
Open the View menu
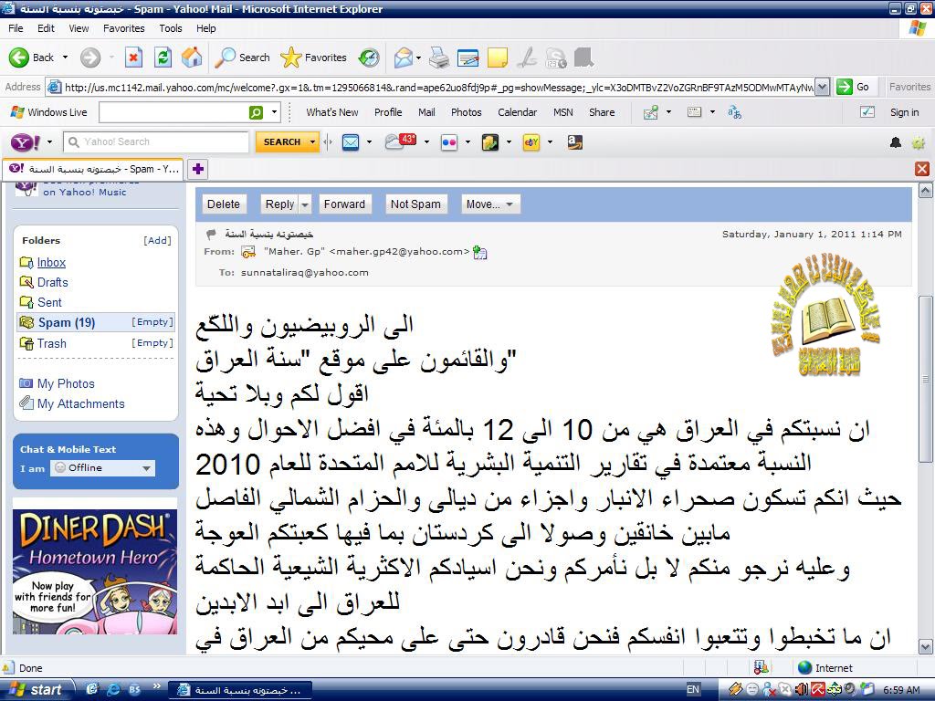click(x=79, y=28)
